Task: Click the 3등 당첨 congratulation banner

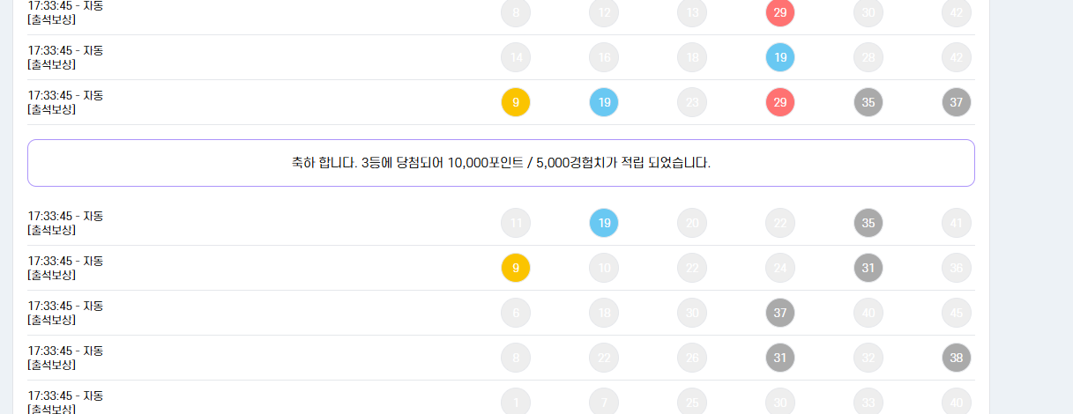Action: pyautogui.click(x=501, y=163)
